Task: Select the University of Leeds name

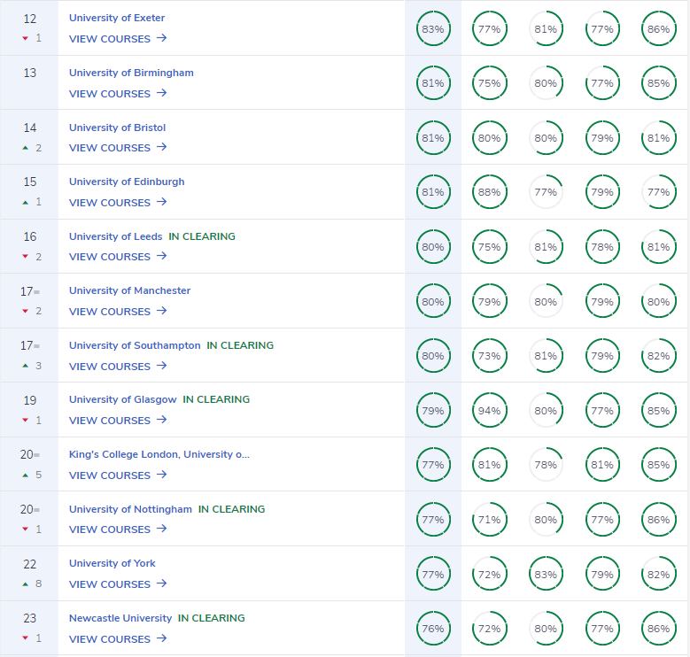Action: 116,236
